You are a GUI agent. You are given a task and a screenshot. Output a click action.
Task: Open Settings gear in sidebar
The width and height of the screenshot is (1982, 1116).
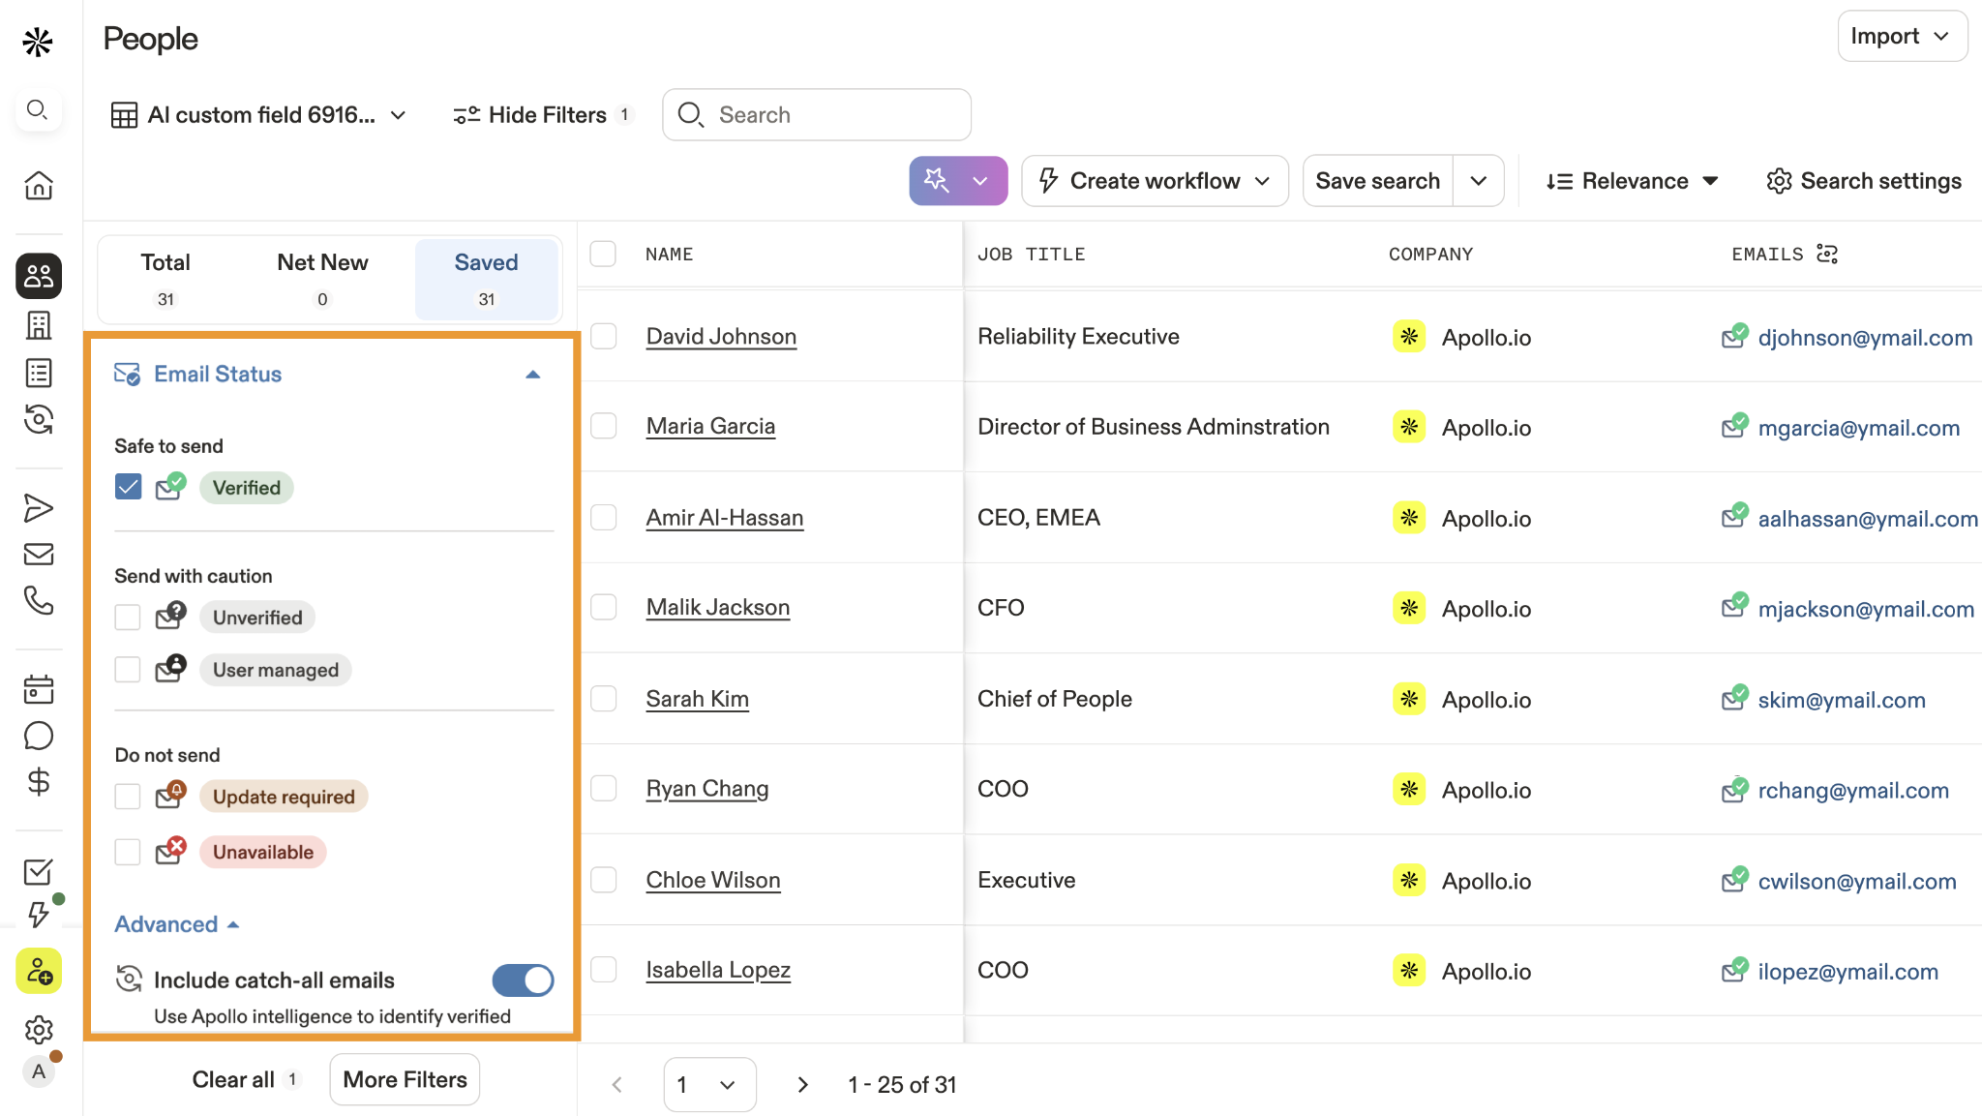(39, 1029)
